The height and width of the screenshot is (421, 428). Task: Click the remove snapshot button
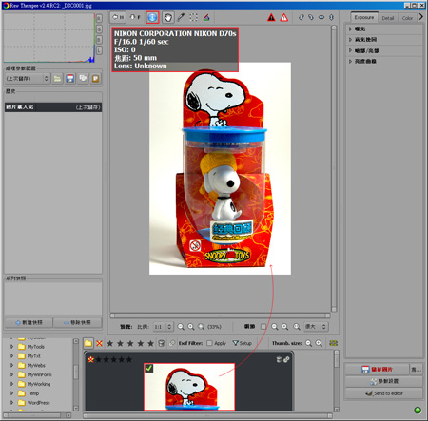[x=77, y=322]
